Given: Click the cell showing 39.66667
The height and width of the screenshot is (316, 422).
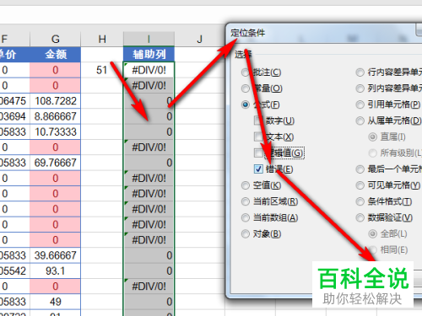Looking at the screenshot, I should pyautogui.click(x=55, y=255).
